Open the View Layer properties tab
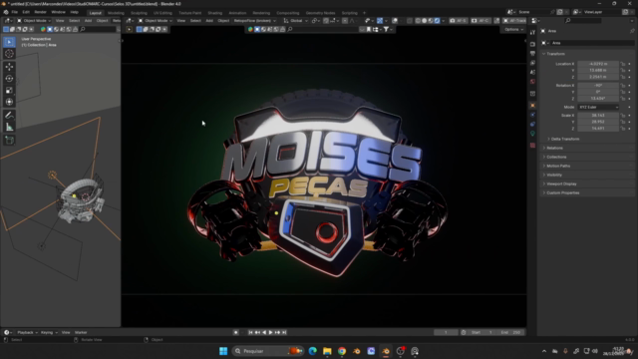Image resolution: width=638 pixels, height=359 pixels. coord(532,63)
